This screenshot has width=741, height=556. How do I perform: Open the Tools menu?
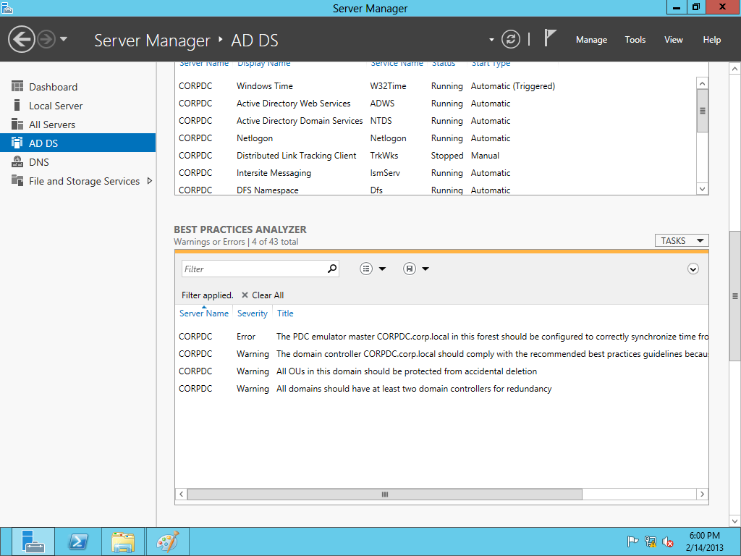click(x=635, y=40)
